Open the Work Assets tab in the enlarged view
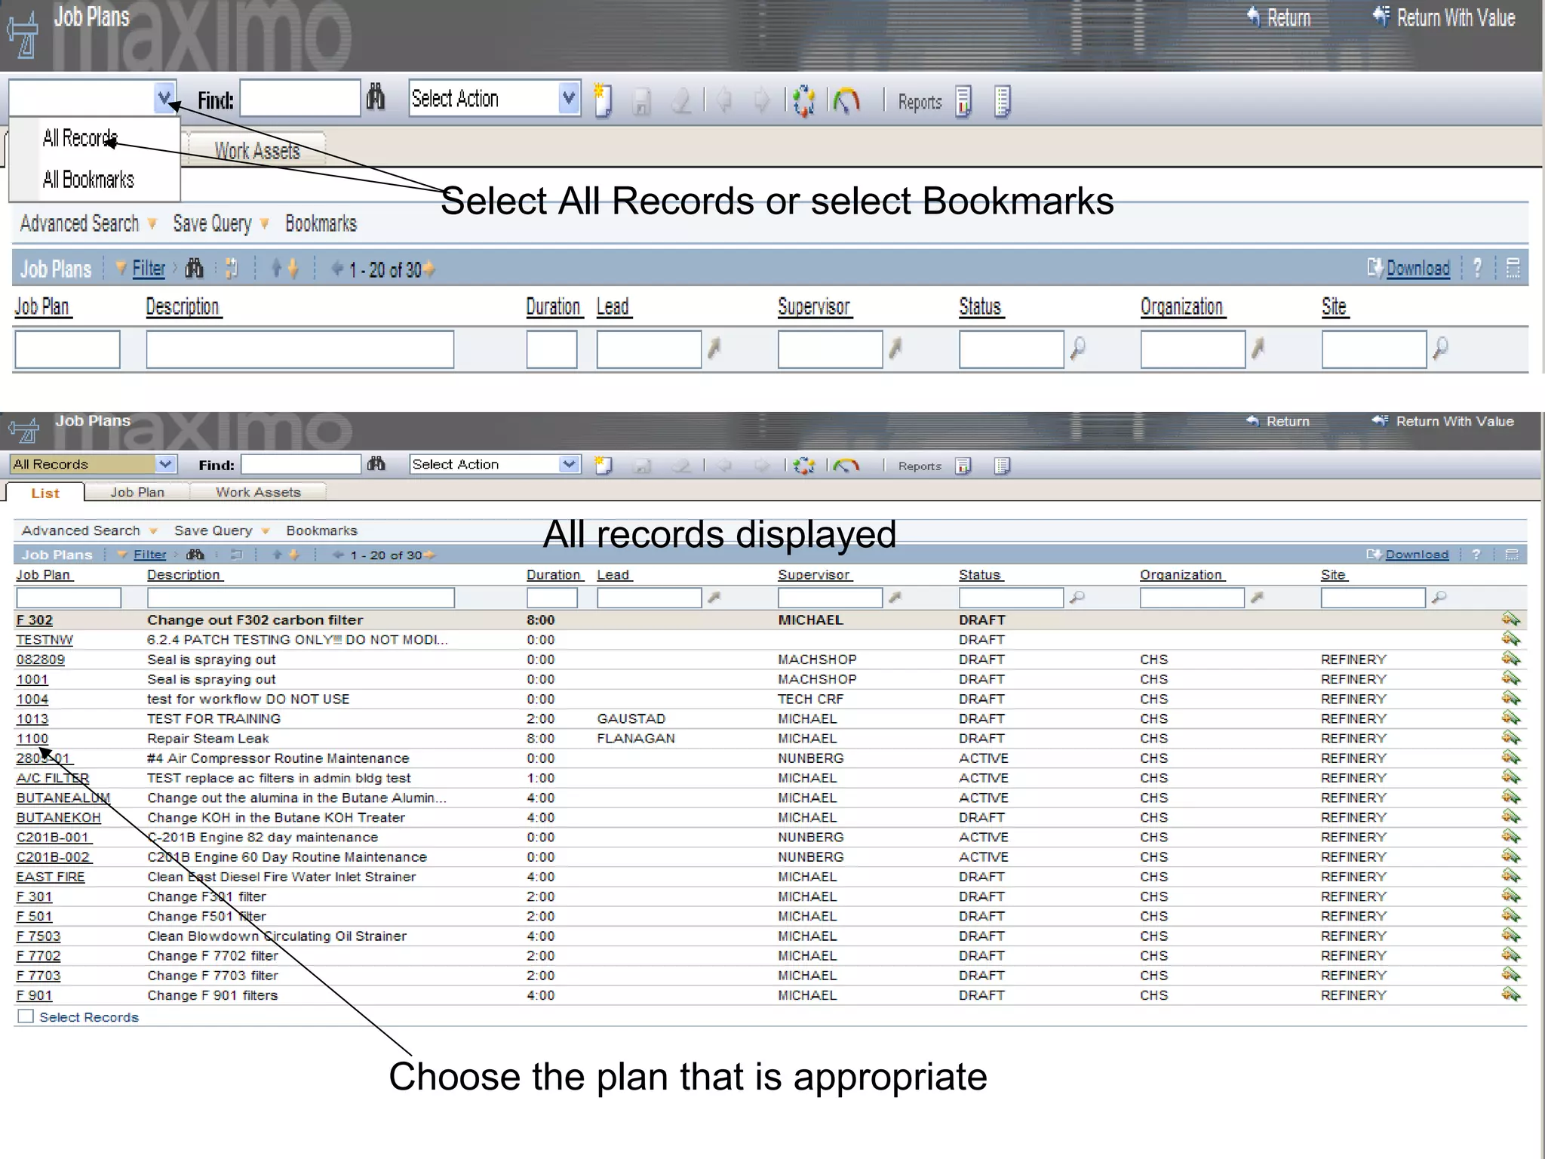1545x1159 pixels. pyautogui.click(x=257, y=151)
